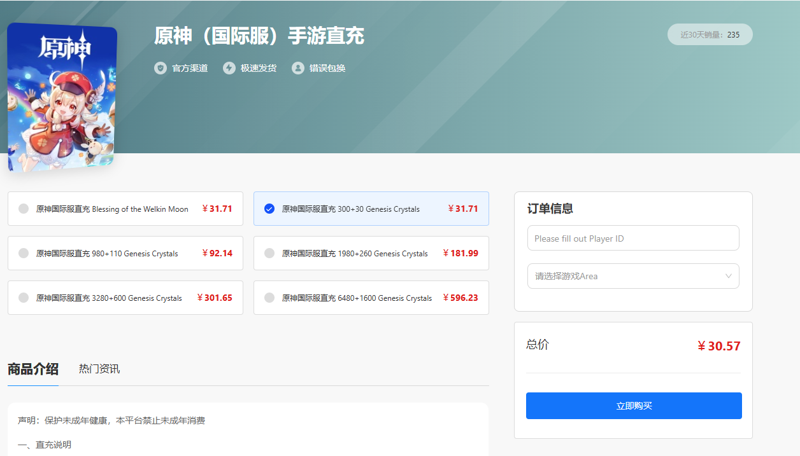
Task: Click the official channel shield icon
Action: coord(161,68)
